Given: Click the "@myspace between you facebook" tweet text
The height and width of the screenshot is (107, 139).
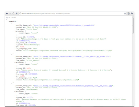Looking at the screenshot, I should (x=71, y=100).
